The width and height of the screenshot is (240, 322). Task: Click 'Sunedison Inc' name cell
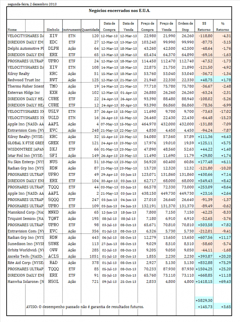(x=26, y=244)
